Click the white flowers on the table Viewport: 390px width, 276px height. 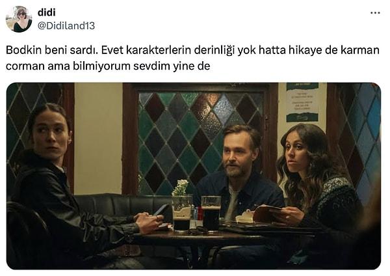click(x=181, y=187)
